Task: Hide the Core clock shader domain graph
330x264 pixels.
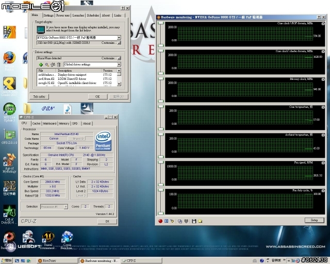Action: point(323,52)
